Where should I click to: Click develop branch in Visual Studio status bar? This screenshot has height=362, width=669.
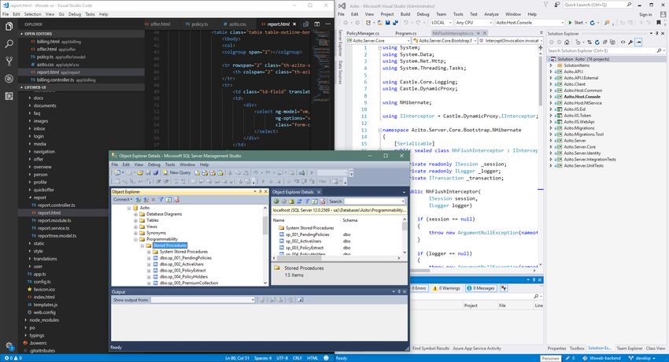tap(642, 358)
